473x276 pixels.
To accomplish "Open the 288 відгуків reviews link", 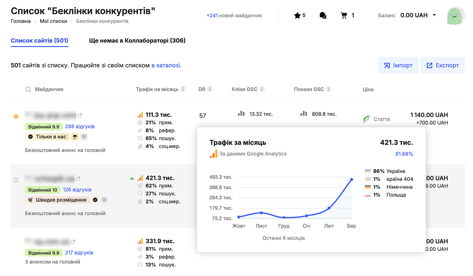I will pos(80,126).
